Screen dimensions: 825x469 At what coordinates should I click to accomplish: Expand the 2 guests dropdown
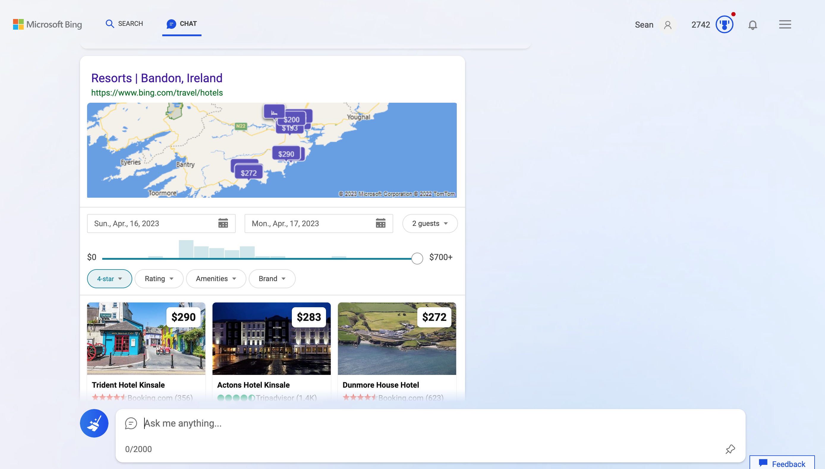[x=430, y=224]
